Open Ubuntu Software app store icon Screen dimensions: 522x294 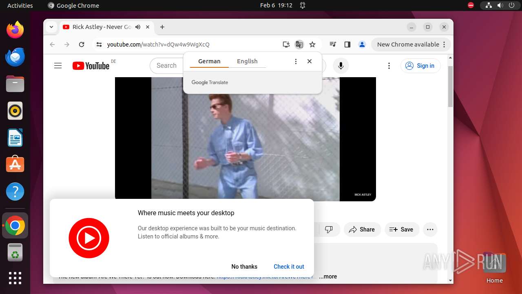15,165
